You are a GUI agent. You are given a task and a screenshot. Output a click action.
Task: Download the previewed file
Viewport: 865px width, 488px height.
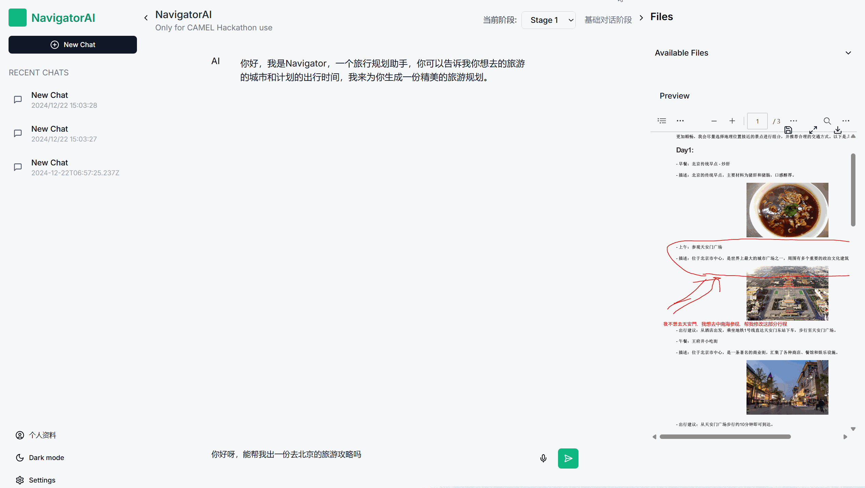838,130
